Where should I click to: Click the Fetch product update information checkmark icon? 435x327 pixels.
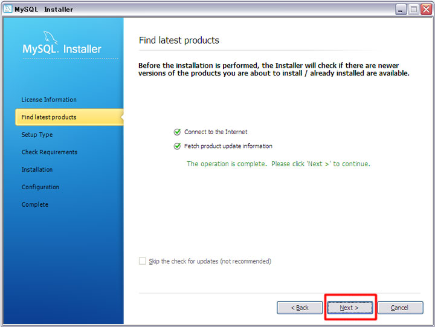(177, 146)
